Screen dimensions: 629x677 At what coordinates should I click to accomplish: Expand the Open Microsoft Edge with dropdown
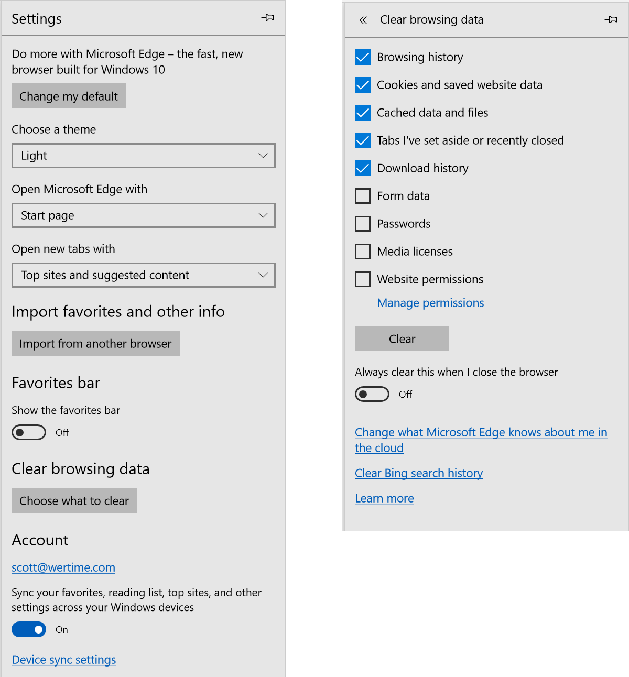[143, 215]
